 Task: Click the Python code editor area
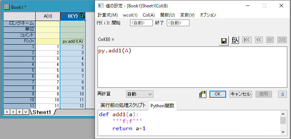189,123
